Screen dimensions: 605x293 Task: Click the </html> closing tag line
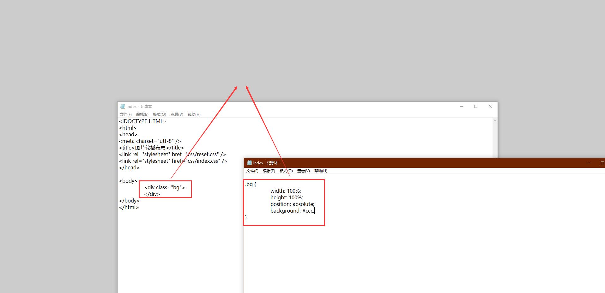(129, 207)
